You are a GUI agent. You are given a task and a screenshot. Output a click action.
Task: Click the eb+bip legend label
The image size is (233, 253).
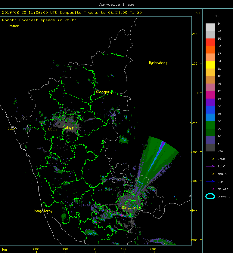tap(223, 189)
